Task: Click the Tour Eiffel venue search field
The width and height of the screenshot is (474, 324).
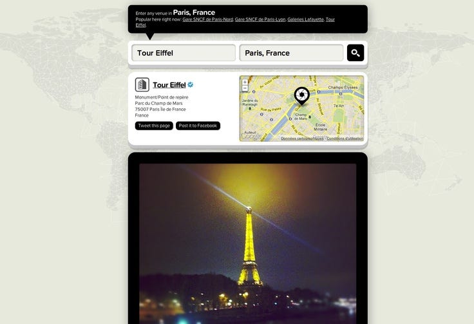Action: (x=184, y=53)
